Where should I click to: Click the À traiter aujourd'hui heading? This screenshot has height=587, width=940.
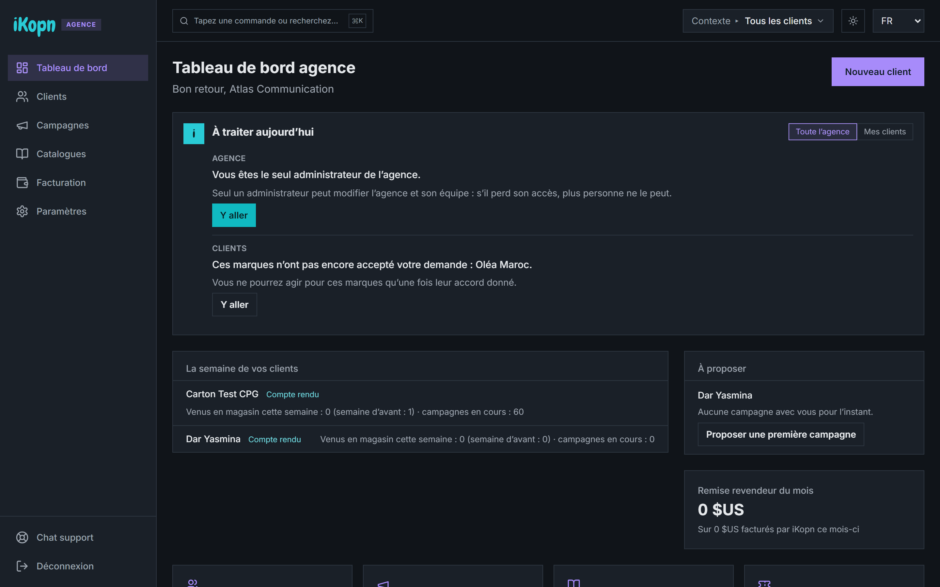click(x=263, y=132)
